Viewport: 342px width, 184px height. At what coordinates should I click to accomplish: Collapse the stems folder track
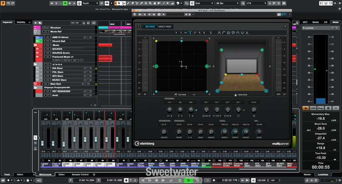point(35,64)
